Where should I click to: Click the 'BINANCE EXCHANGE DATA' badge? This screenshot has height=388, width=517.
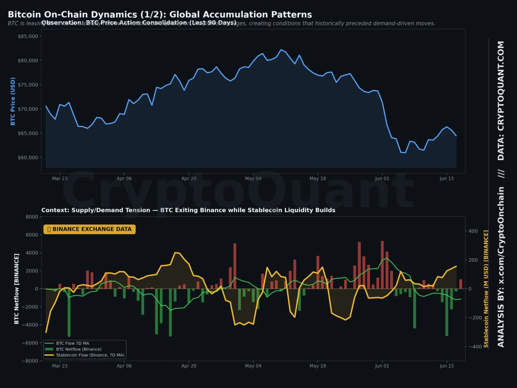coord(89,229)
